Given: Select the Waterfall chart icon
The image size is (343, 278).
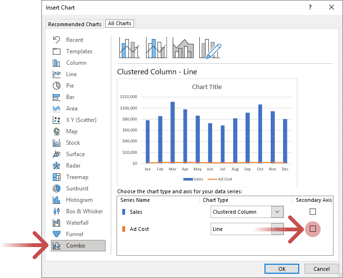Looking at the screenshot, I should pyautogui.click(x=57, y=223).
